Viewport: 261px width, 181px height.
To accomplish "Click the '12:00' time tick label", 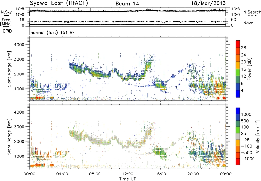I will pos(128,174).
